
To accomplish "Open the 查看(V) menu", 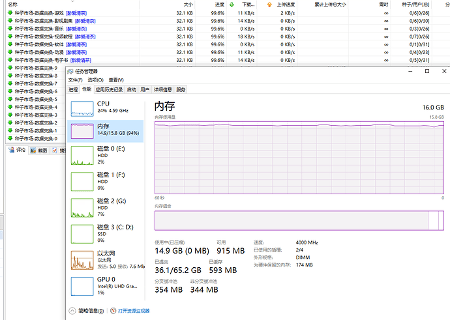I will pyautogui.click(x=116, y=80).
